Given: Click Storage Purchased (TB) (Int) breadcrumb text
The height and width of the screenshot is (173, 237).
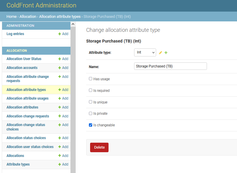Looking at the screenshot, I should pos(107,16).
